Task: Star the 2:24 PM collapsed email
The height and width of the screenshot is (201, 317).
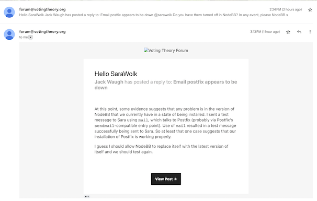Action: tap(310, 10)
